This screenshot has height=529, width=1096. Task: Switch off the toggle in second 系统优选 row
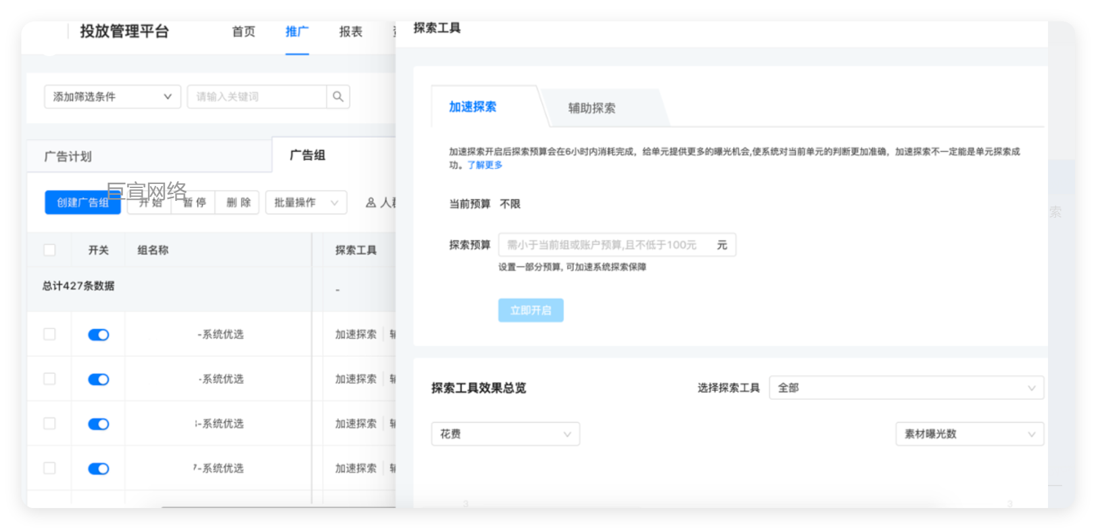(x=99, y=379)
